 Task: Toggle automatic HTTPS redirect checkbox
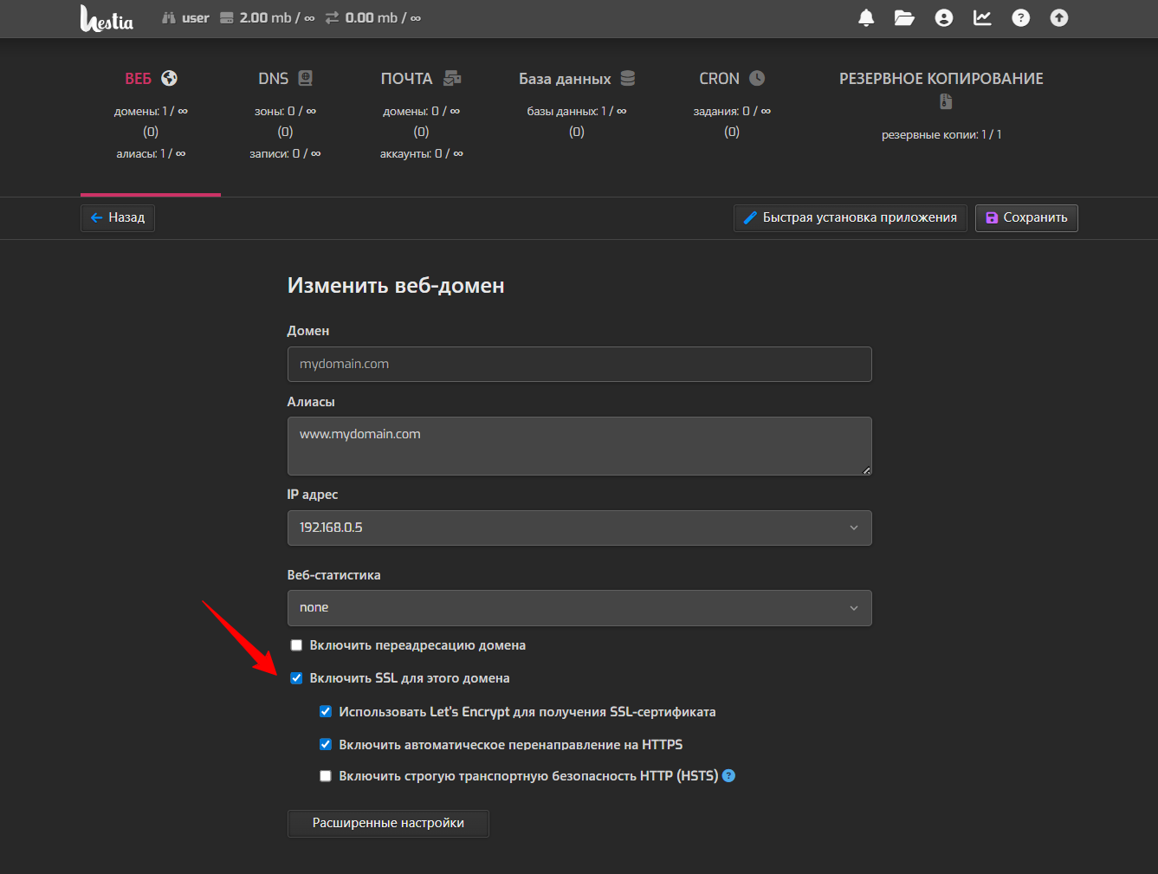[x=326, y=744]
